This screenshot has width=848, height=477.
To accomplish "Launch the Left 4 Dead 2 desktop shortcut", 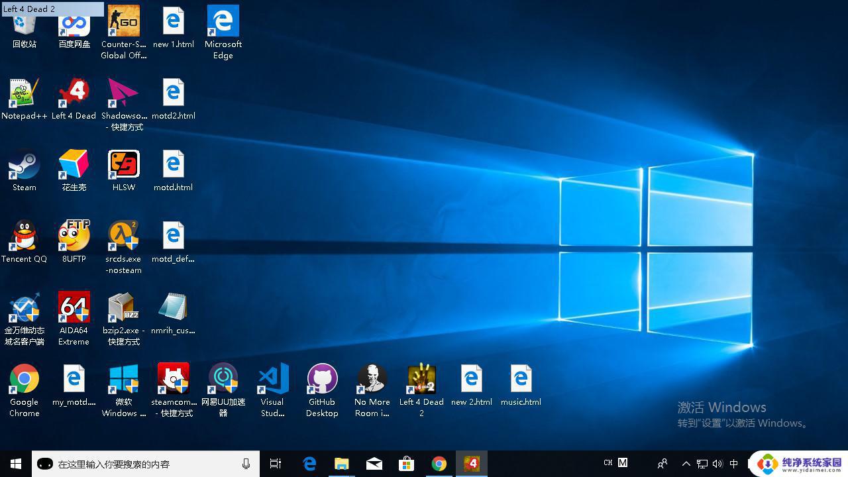I will 422,390.
